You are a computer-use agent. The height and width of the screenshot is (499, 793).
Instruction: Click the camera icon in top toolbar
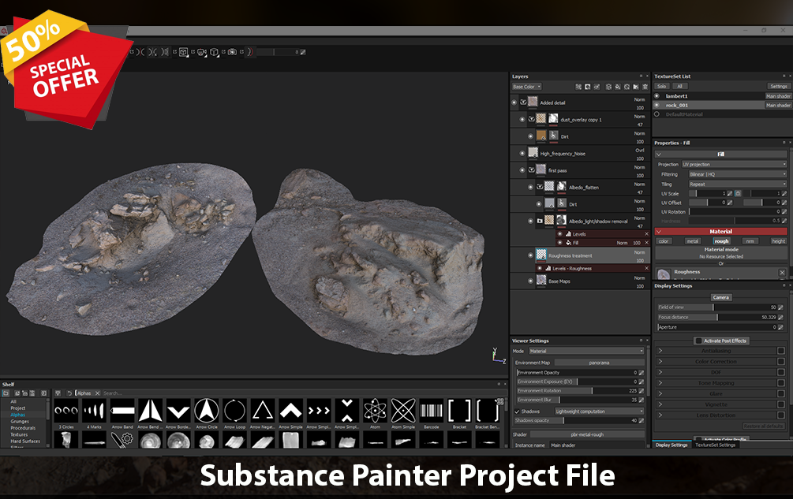[232, 51]
